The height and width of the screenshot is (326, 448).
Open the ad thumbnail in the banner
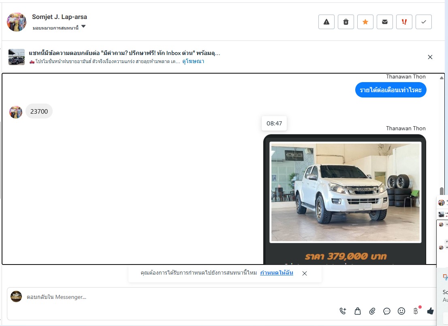click(x=17, y=57)
